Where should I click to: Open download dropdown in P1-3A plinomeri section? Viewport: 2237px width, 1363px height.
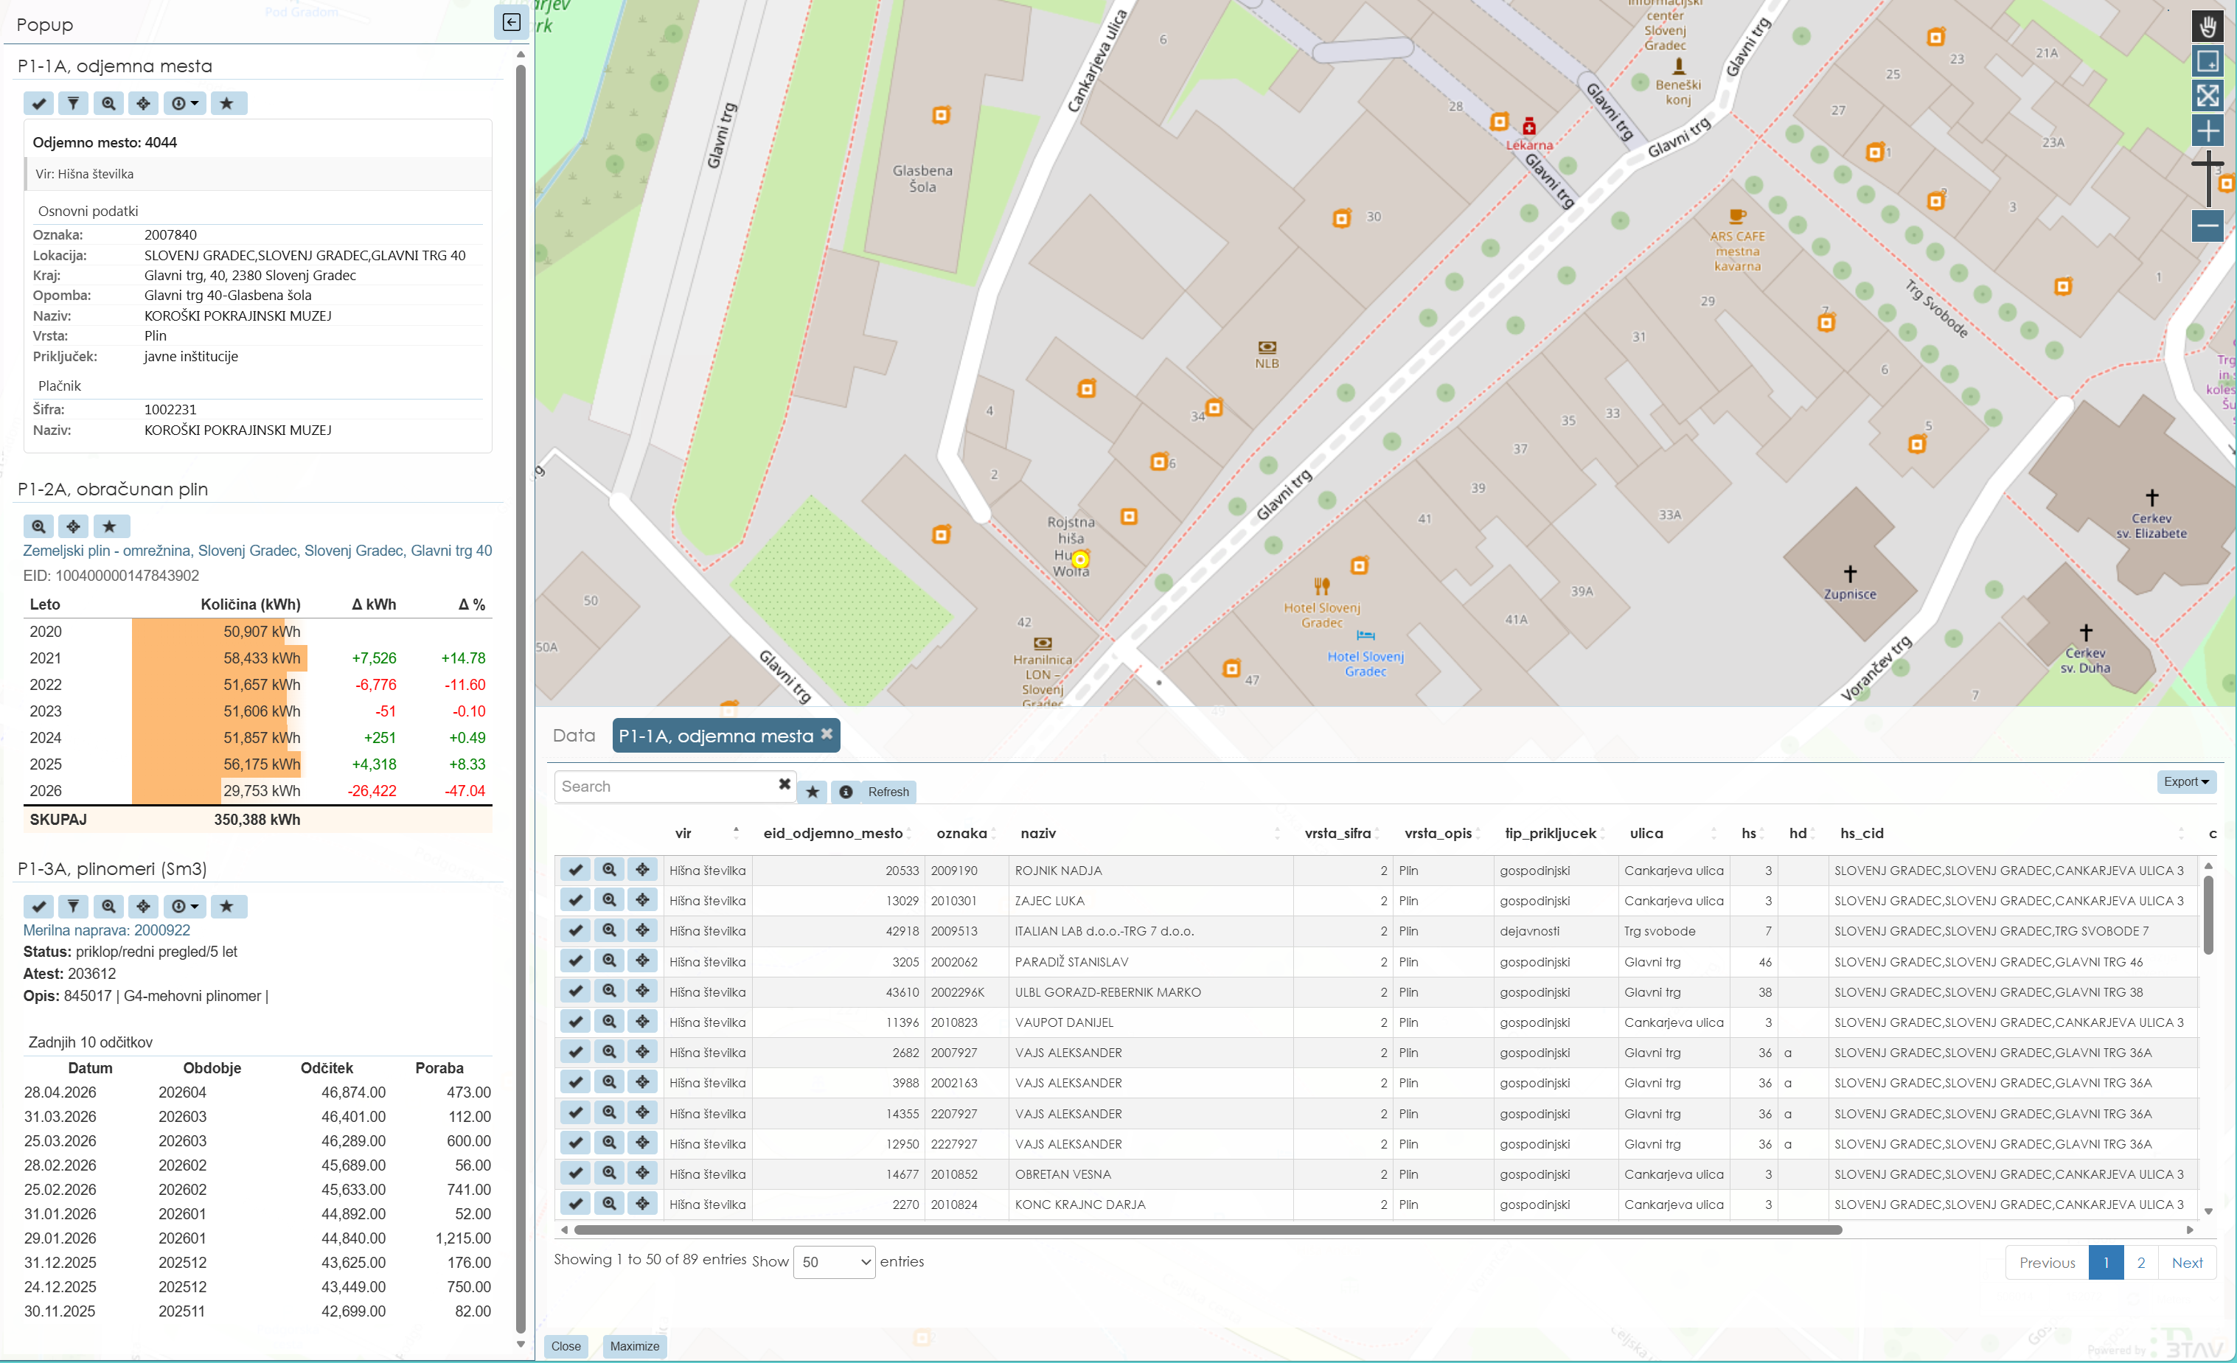click(x=184, y=906)
